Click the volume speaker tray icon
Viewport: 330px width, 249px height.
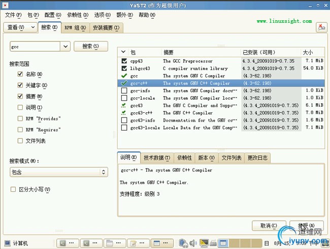pyautogui.click(x=193, y=243)
